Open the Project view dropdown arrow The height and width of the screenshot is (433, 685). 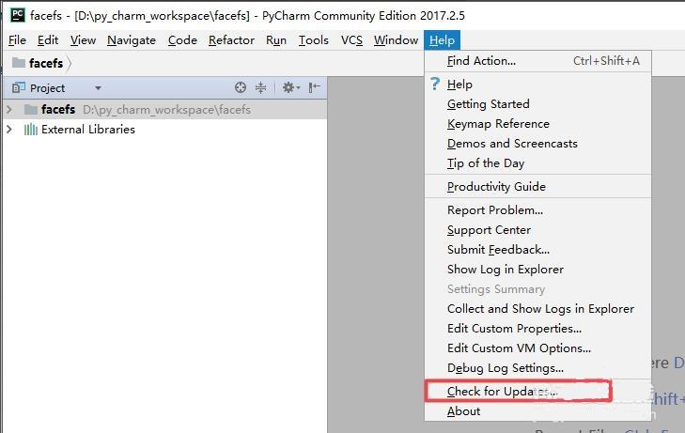click(x=99, y=88)
